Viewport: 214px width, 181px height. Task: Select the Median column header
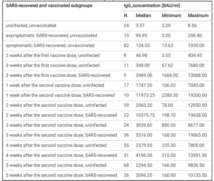click(x=143, y=15)
